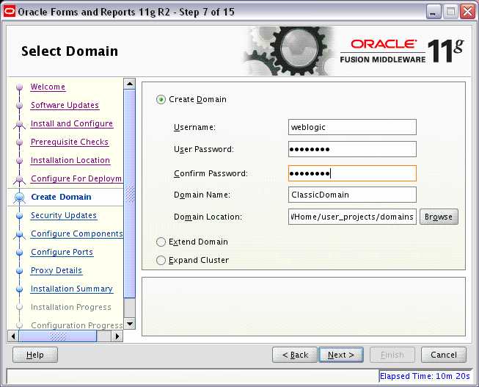Screen dimensions: 479x387
Task: Select the Extend Domain radio button
Action: coord(161,242)
